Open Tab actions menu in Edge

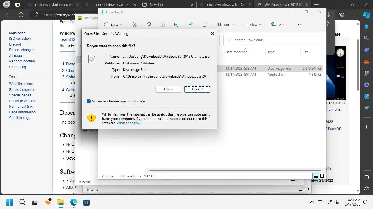pyautogui.click(x=17, y=5)
